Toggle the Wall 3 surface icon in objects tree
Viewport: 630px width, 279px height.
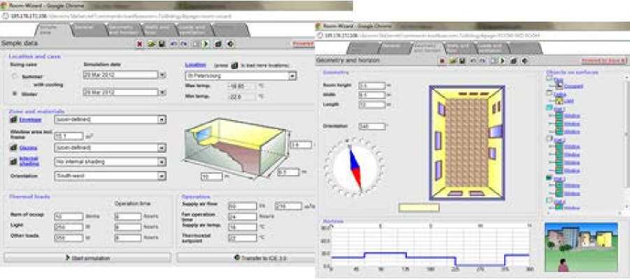tap(550, 178)
